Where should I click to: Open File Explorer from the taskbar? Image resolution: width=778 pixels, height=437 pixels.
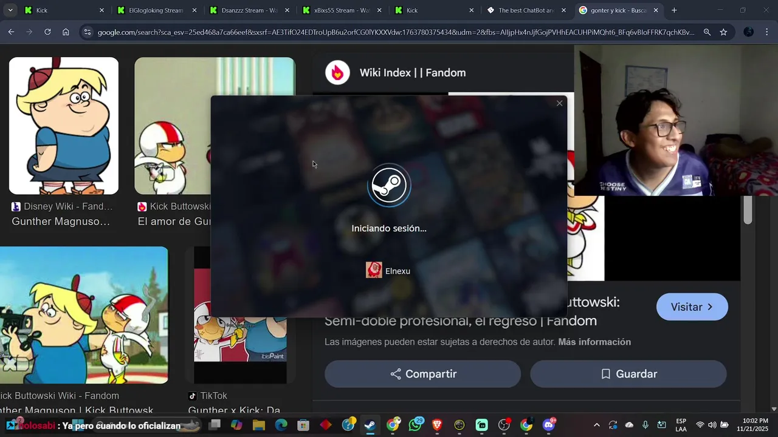click(x=259, y=425)
